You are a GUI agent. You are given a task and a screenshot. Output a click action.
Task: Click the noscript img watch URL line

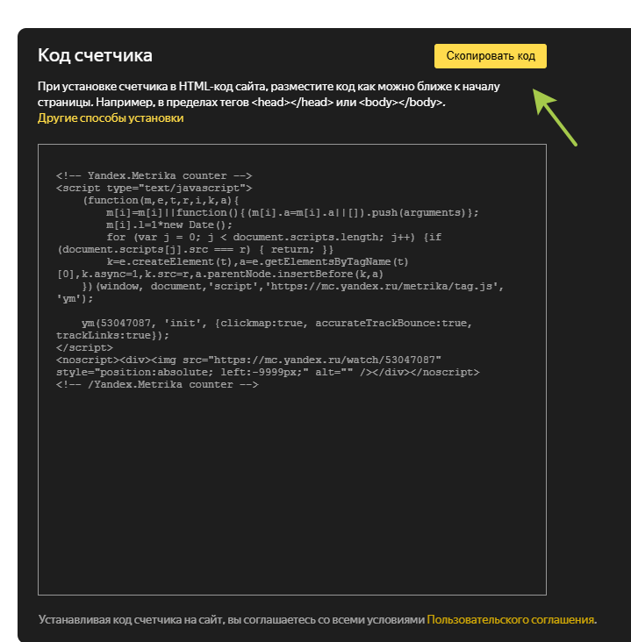(x=248, y=360)
